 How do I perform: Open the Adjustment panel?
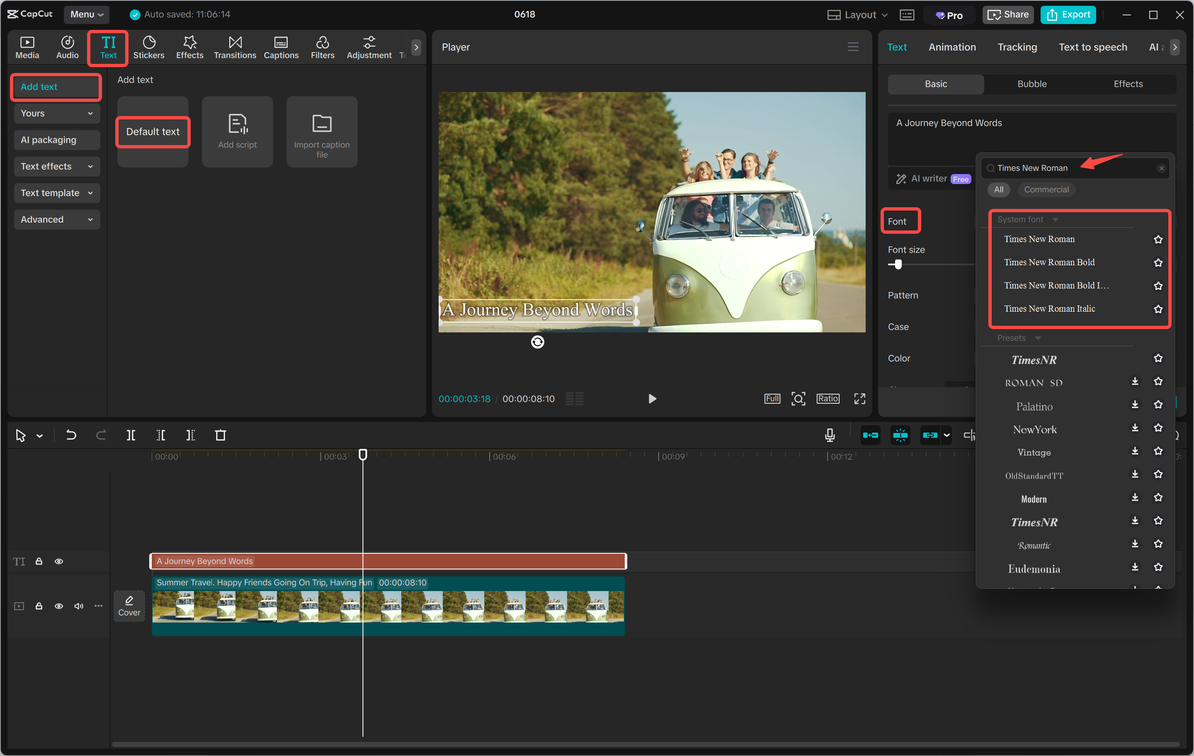(369, 47)
